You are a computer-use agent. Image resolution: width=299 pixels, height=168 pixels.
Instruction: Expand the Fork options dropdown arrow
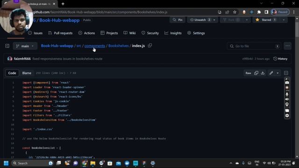pos(247,20)
